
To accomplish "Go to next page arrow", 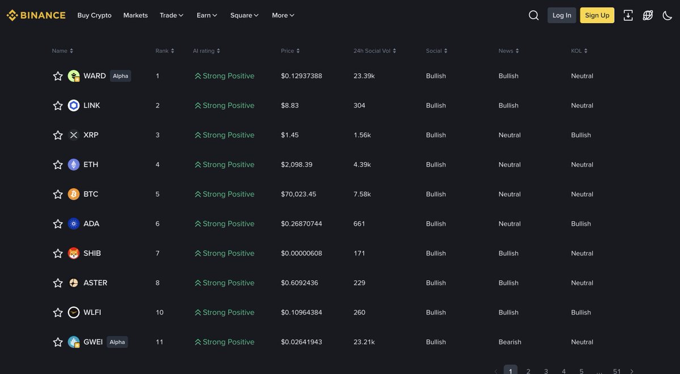I will [x=632, y=371].
